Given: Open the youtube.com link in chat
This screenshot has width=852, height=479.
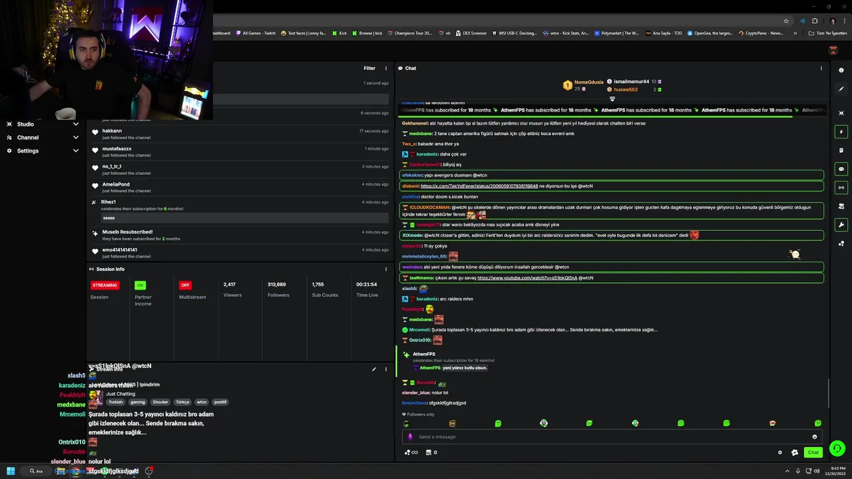Looking at the screenshot, I should click(527, 278).
